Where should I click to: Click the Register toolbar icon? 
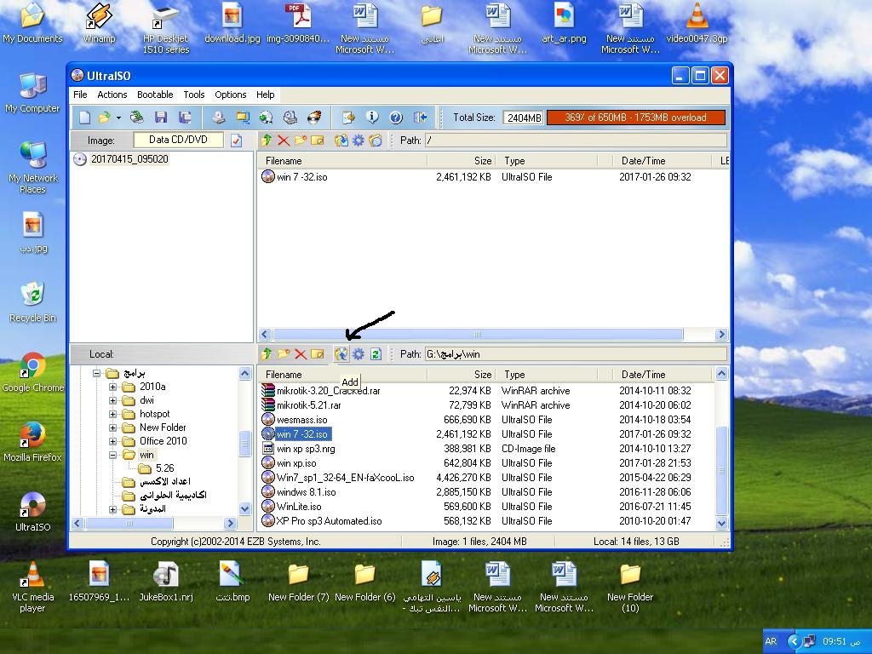[348, 118]
